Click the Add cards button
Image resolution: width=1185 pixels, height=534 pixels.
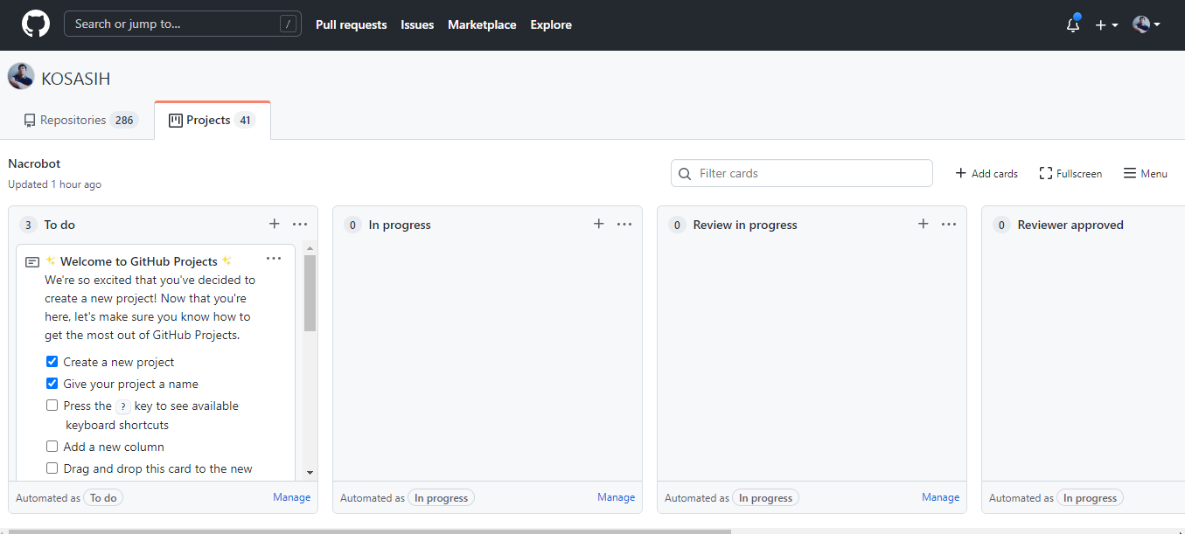[x=986, y=173]
